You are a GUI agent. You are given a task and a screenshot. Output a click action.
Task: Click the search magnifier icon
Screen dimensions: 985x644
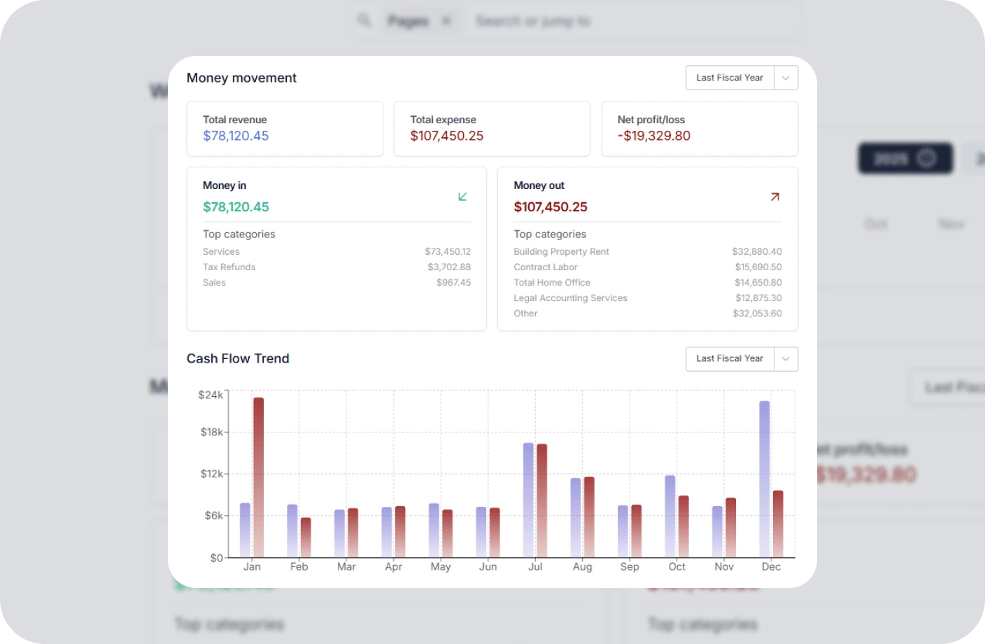click(x=364, y=20)
